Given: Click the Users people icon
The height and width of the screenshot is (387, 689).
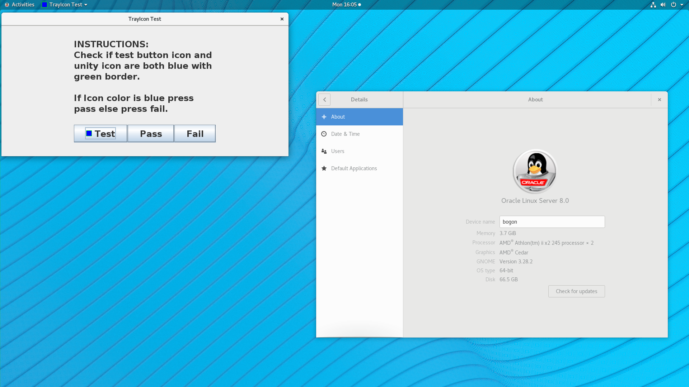Looking at the screenshot, I should point(324,151).
